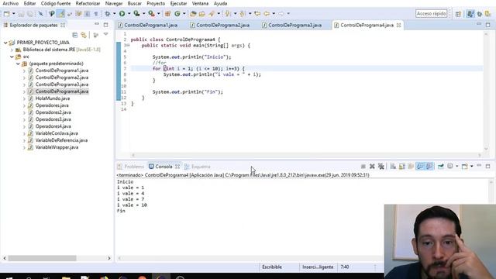Terminate console via stop square icon
The width and height of the screenshot is (496, 279).
[x=363, y=167]
